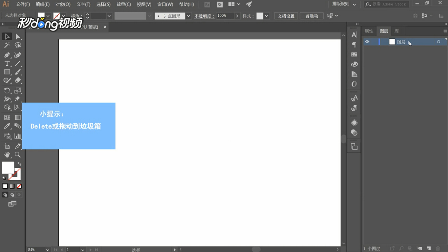Select the Line Segment tool
The image size is (448, 252).
pos(18,63)
